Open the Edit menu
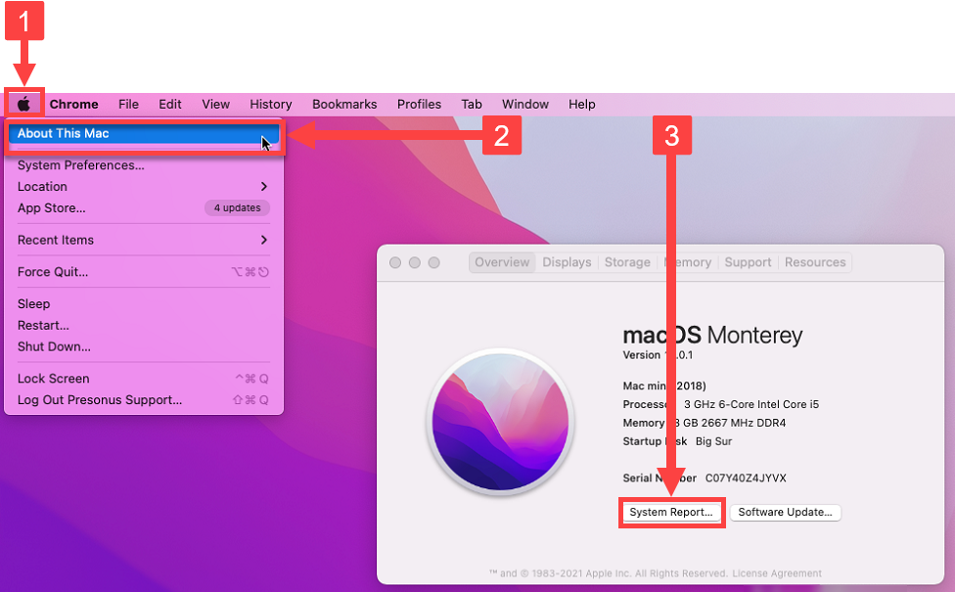The height and width of the screenshot is (592, 955). pyautogui.click(x=170, y=104)
